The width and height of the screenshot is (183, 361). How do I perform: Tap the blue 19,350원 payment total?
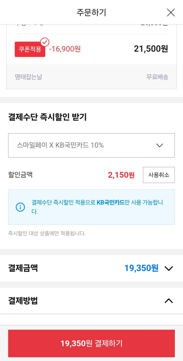141,268
